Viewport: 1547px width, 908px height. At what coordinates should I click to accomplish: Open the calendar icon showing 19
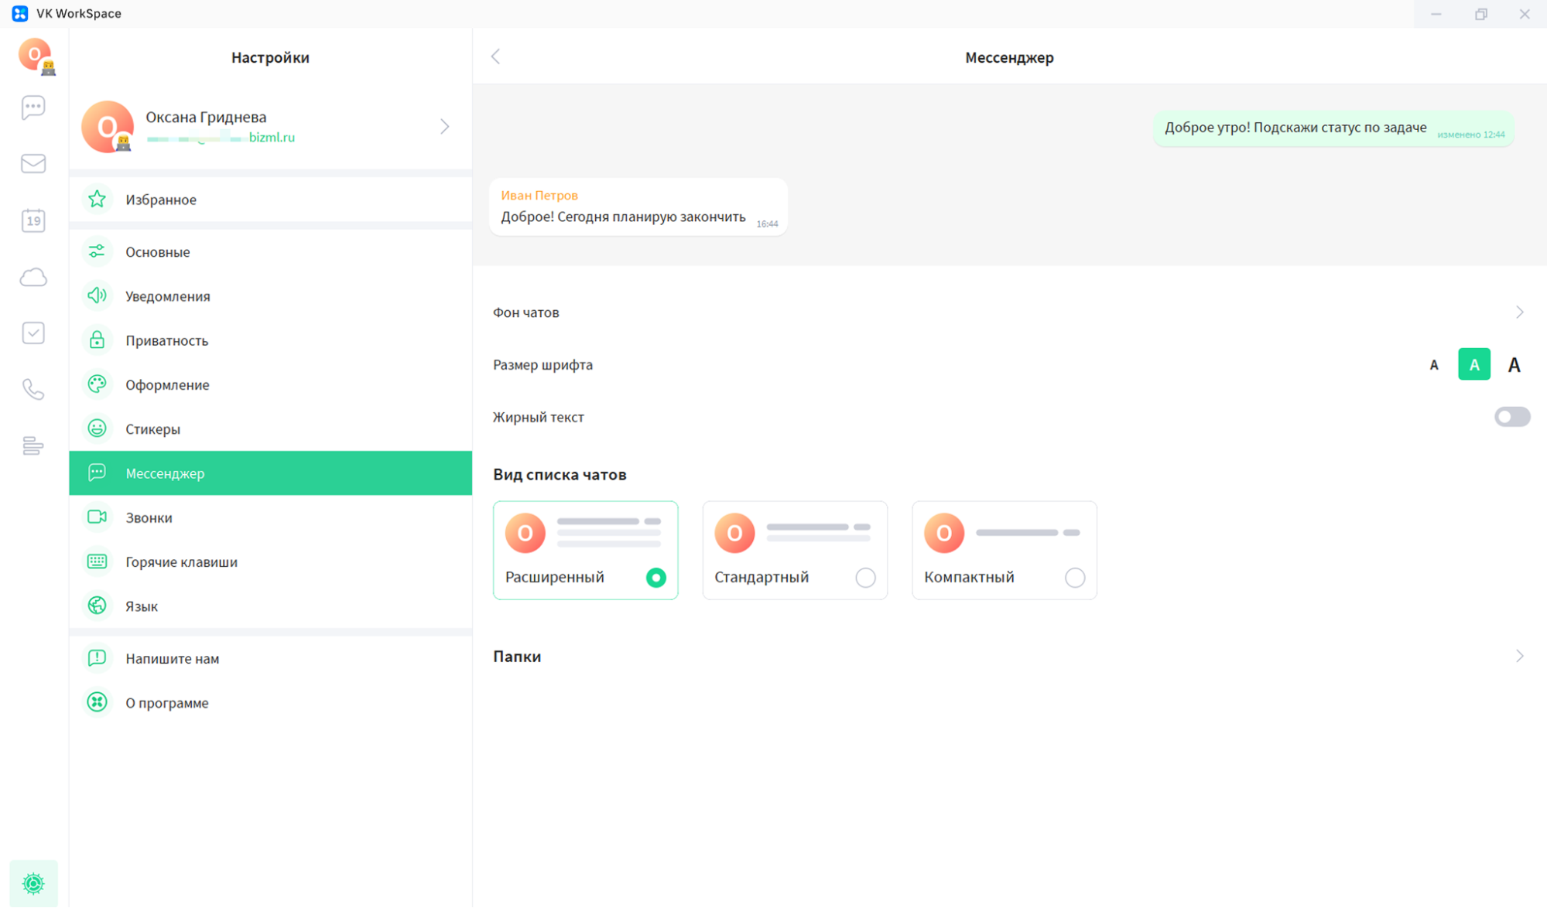(33, 220)
